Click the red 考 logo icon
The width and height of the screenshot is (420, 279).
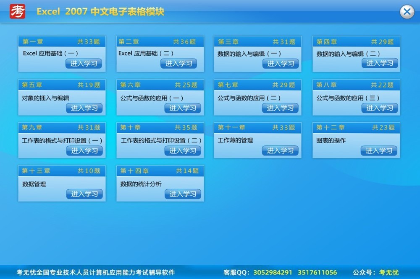[18, 11]
